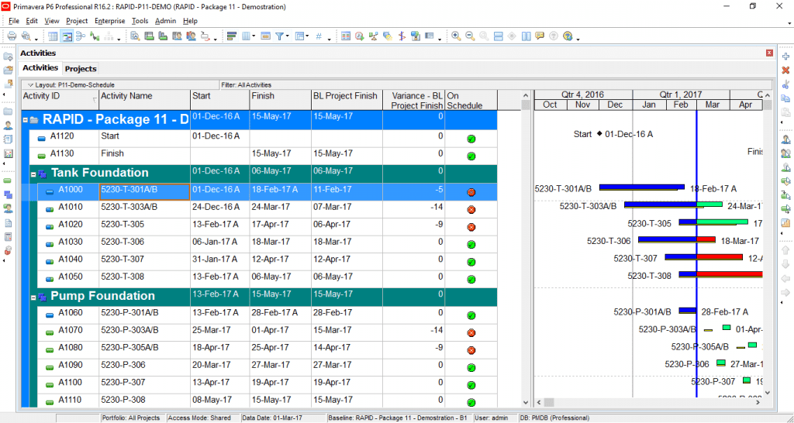Click the Start column header
This screenshot has height=423, width=794.
tap(219, 100)
